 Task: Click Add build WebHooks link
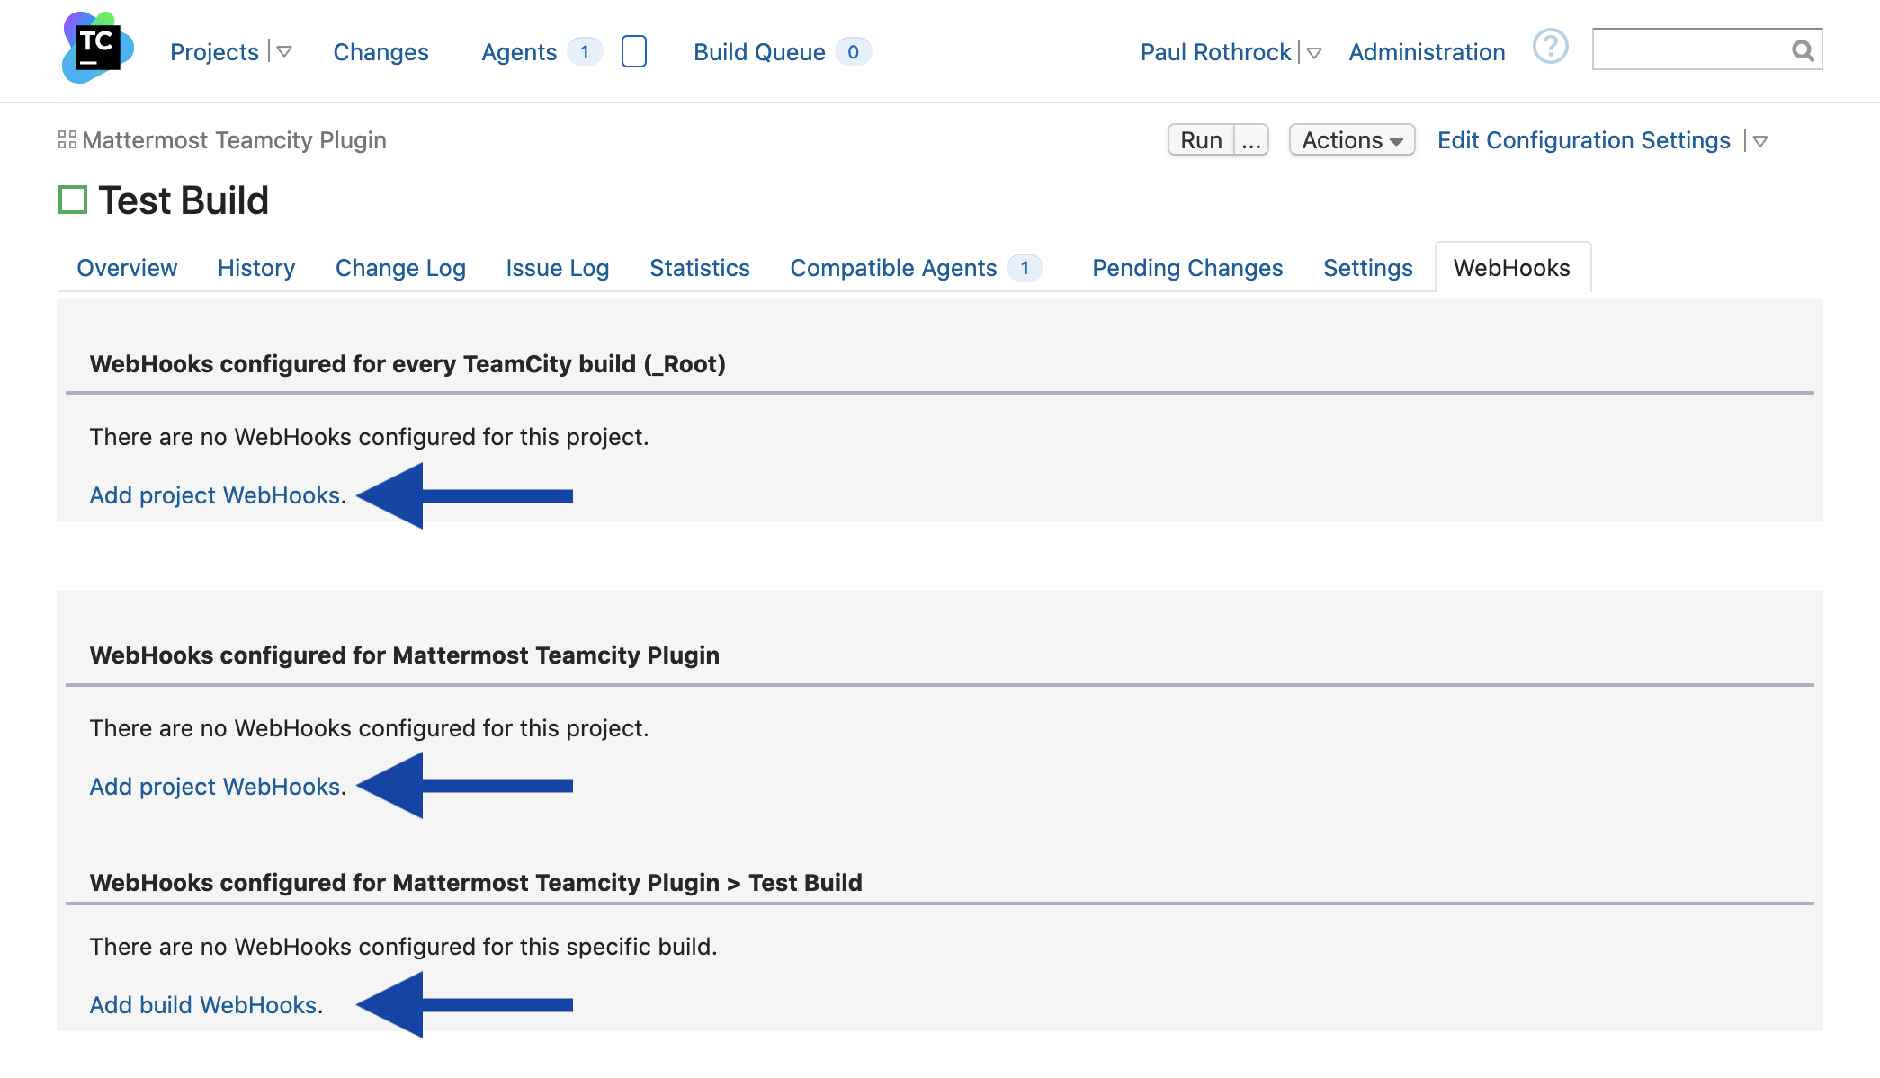(x=201, y=1004)
